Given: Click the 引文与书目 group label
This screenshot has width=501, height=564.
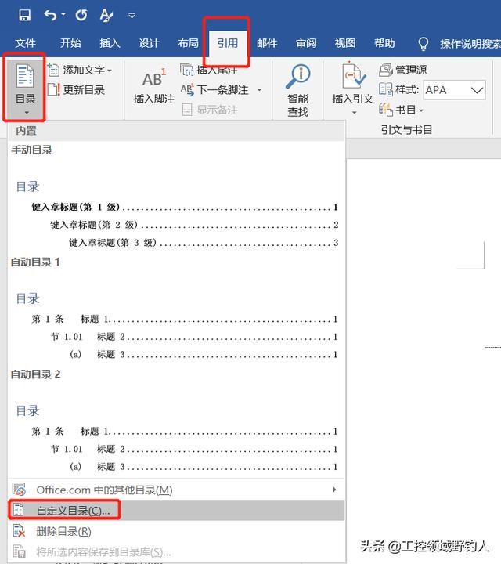Looking at the screenshot, I should 406,130.
